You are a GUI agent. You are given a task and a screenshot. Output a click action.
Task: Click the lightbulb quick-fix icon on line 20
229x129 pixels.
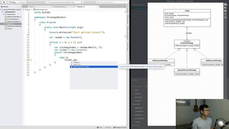[x=31, y=60]
